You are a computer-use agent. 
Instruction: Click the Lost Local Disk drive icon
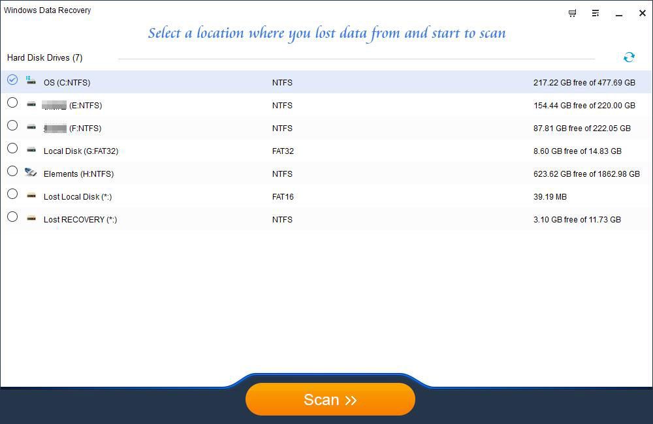[x=31, y=196]
